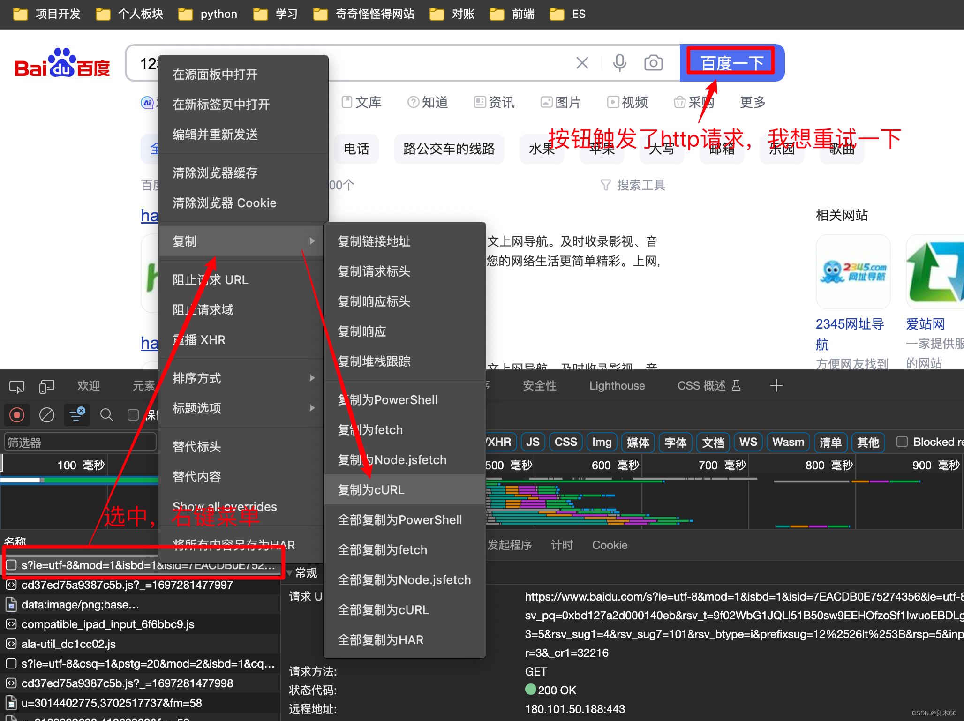
Task: Clear the search box with the X icon
Action: click(582, 62)
